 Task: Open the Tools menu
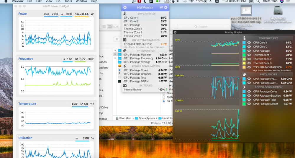pos(68,1)
